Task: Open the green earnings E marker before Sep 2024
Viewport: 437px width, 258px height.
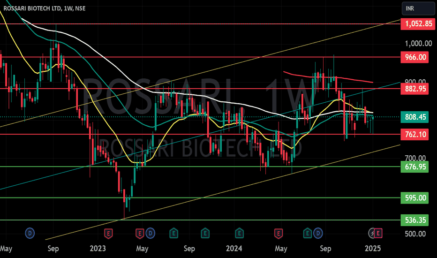Action: coord(307,233)
